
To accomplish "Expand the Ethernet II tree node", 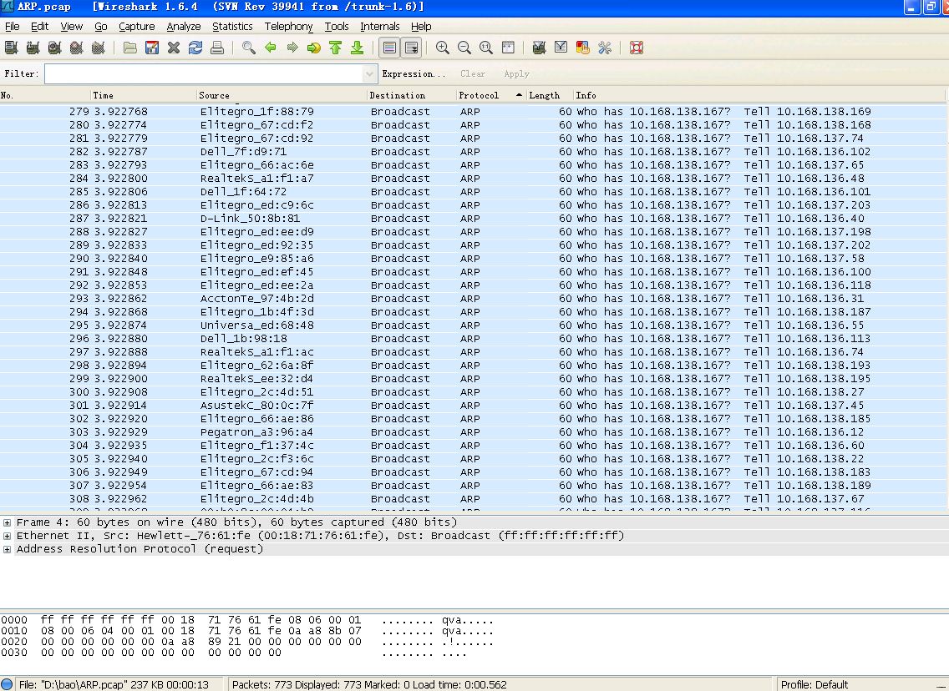I will (x=8, y=536).
